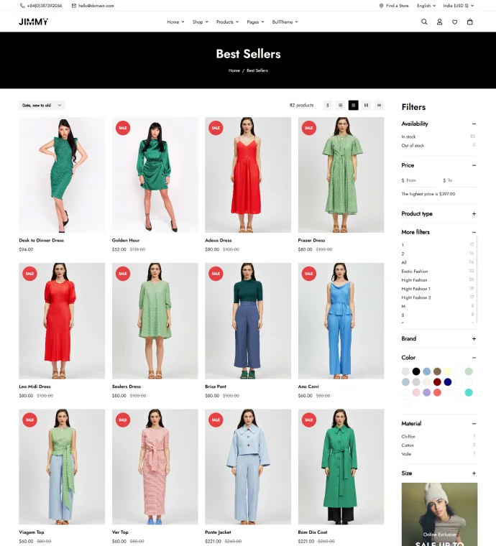
Task: Open the Ano Cami product image
Action: pyautogui.click(x=341, y=320)
